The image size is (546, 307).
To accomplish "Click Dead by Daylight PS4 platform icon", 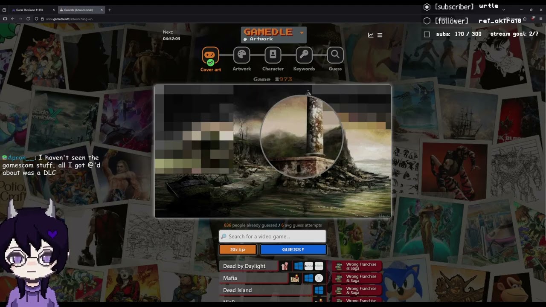I will 309,266.
